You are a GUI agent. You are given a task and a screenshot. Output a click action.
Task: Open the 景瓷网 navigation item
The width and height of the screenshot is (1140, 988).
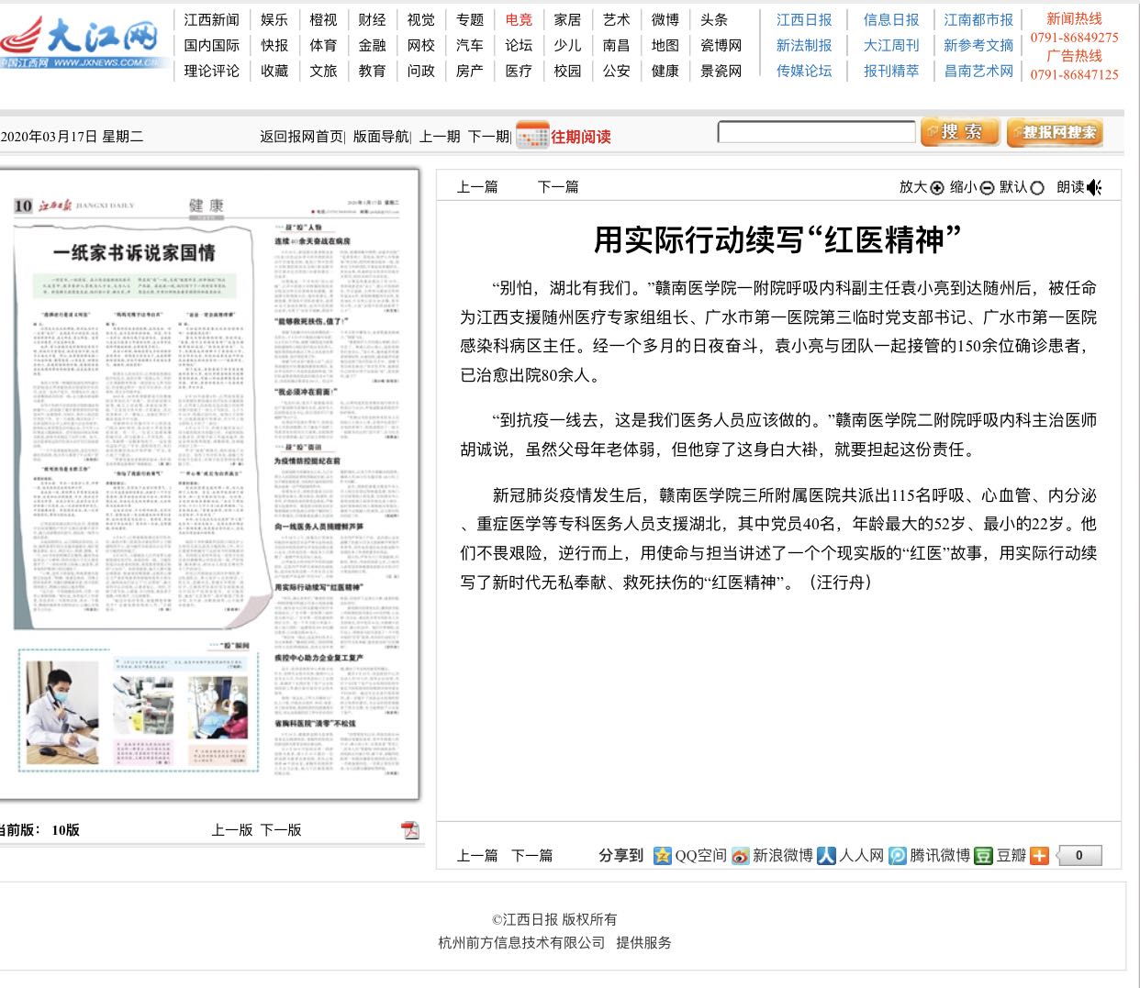click(721, 71)
